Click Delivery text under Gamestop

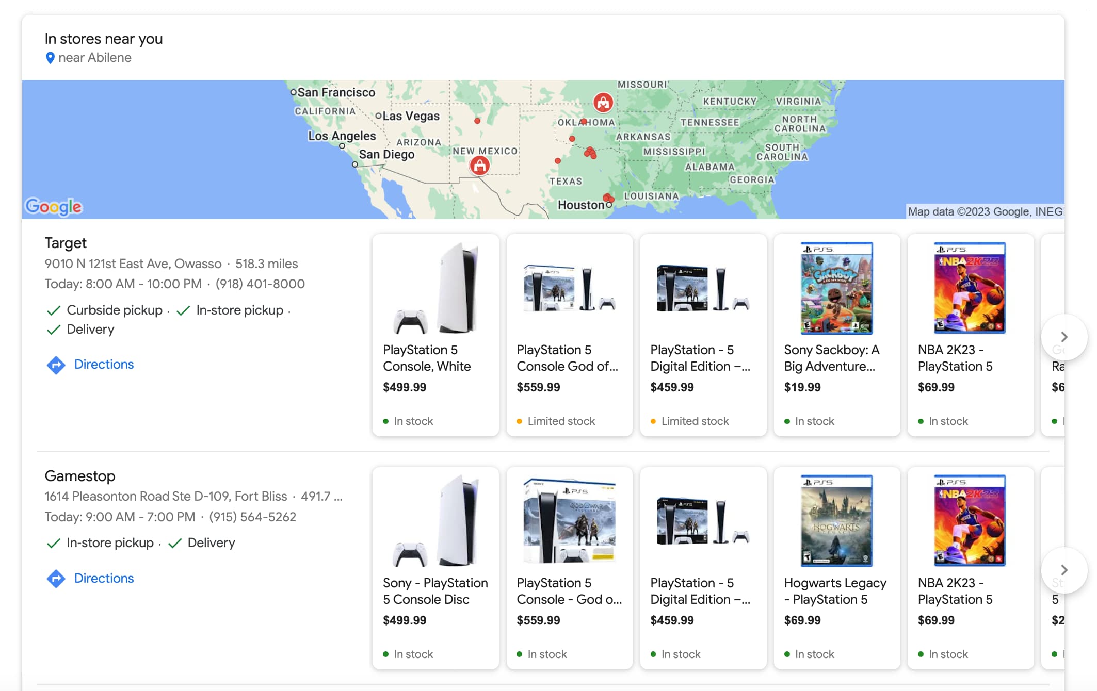coord(211,543)
